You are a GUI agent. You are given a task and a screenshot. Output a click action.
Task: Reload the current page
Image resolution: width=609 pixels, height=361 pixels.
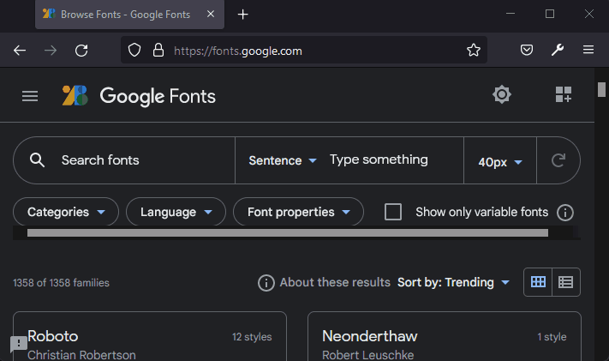click(x=81, y=51)
